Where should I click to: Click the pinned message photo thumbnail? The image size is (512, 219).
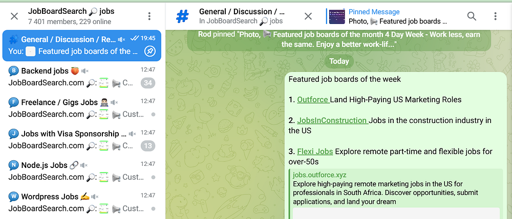pos(337,16)
